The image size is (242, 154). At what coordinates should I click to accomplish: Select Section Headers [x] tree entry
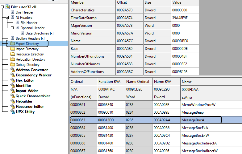[30, 38]
